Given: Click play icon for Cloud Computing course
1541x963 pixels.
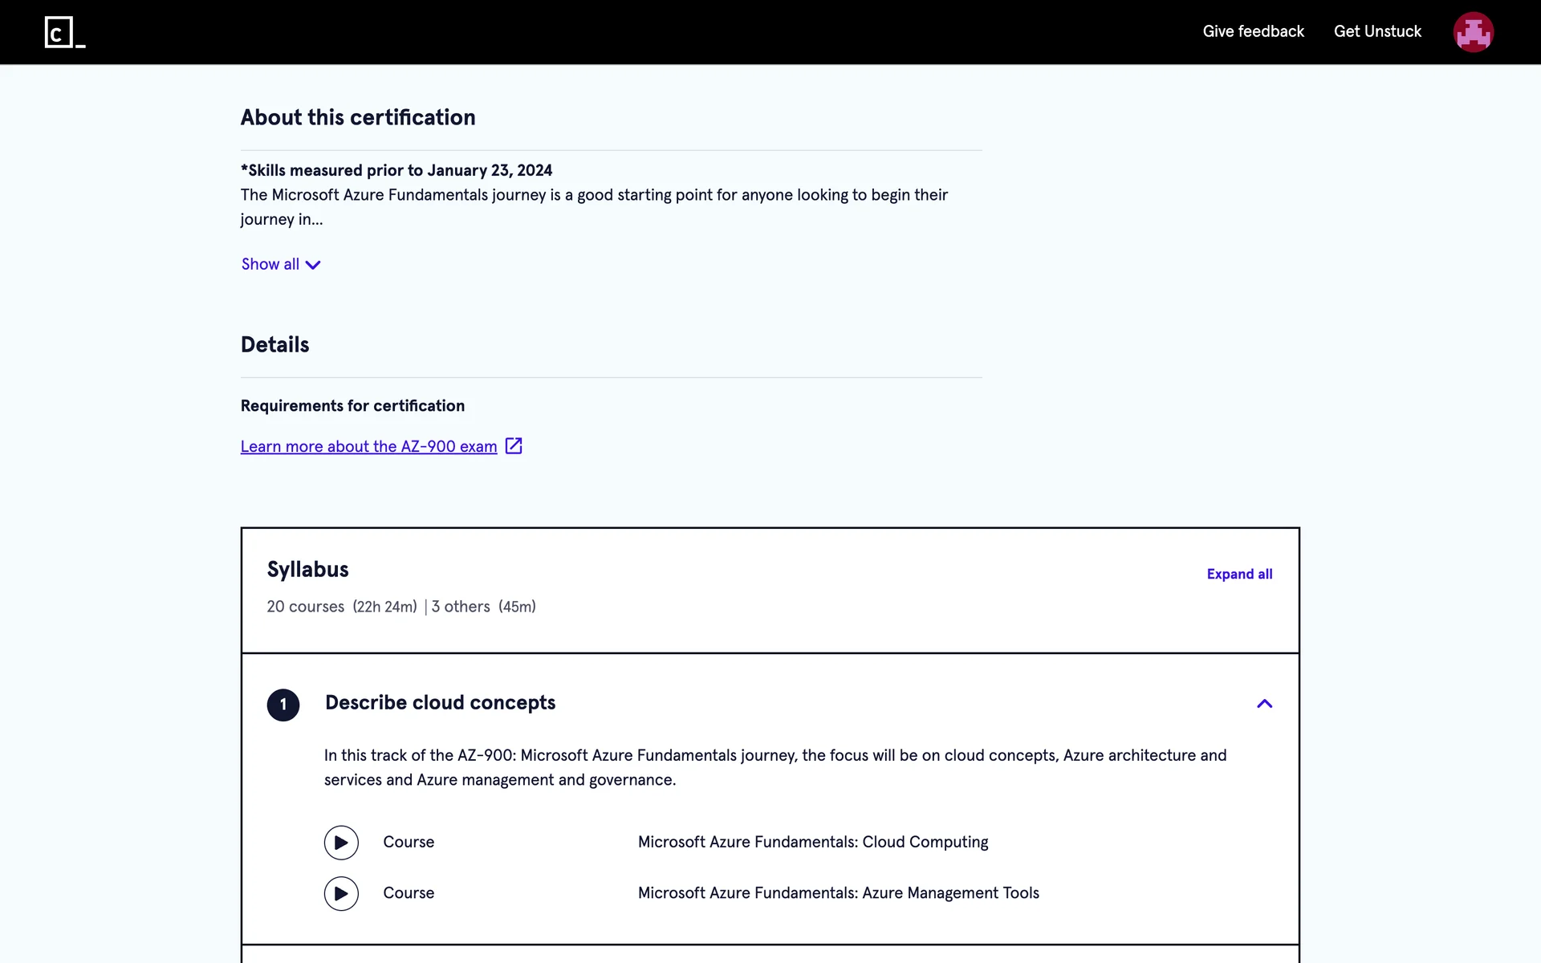Looking at the screenshot, I should pos(341,843).
